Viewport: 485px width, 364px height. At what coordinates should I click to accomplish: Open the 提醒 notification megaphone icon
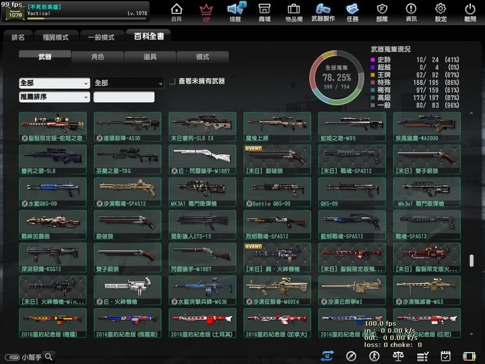click(x=235, y=11)
